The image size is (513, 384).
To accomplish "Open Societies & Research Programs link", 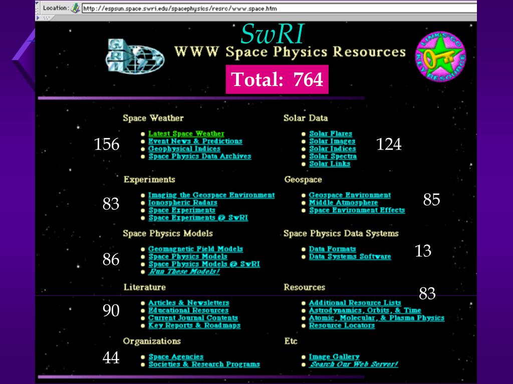I will (204, 364).
